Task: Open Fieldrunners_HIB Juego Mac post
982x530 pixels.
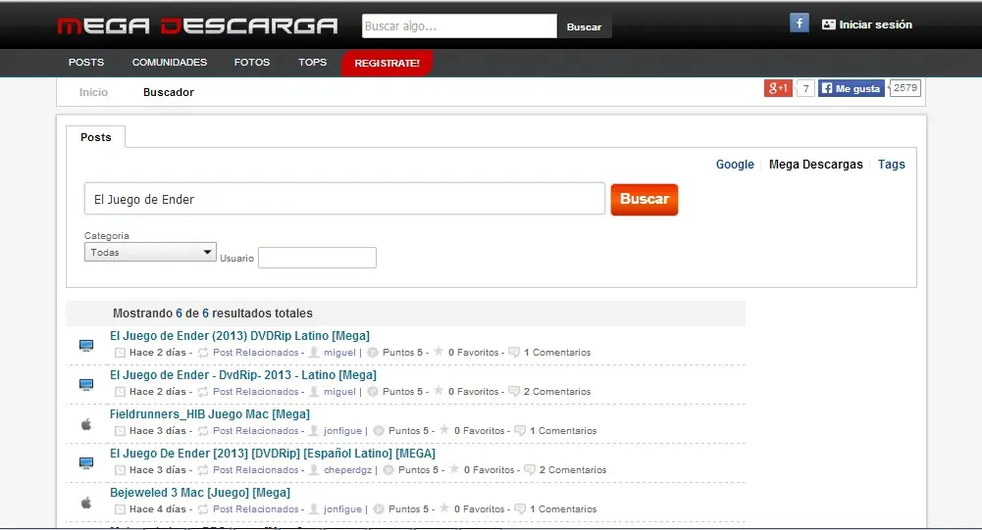Action: (x=210, y=413)
